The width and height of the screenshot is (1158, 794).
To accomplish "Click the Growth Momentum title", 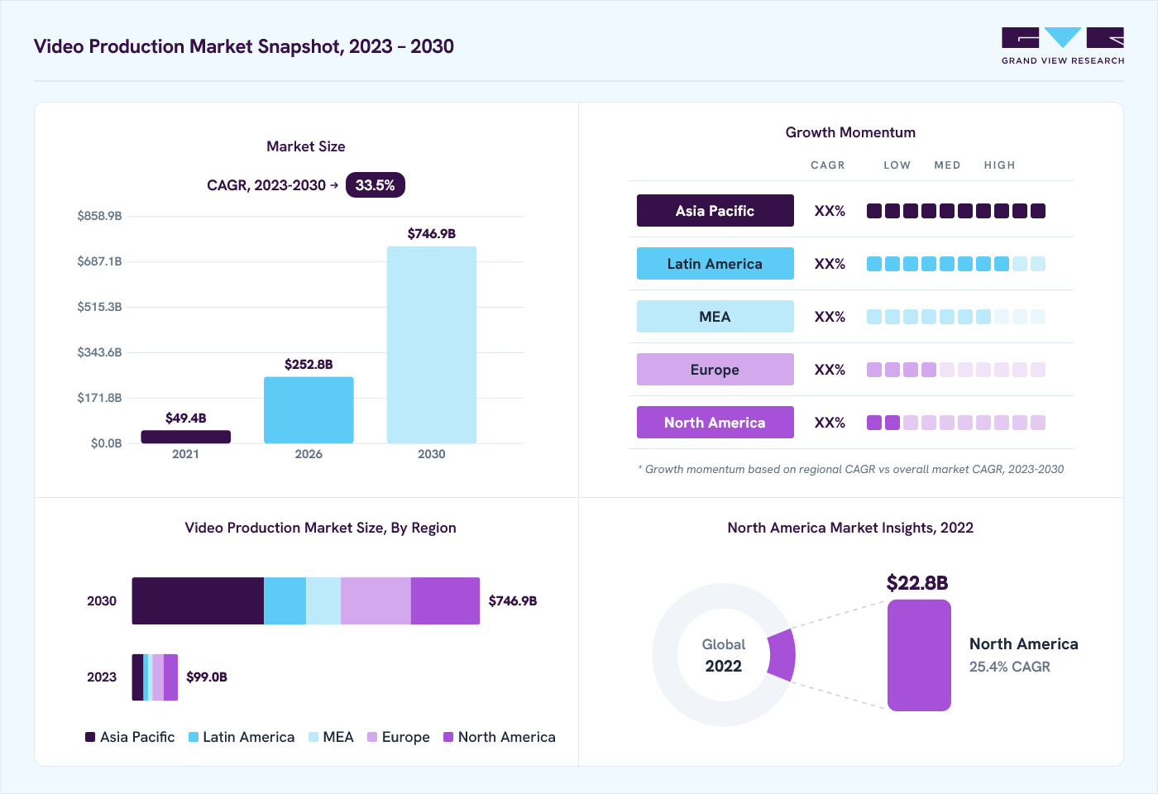I will 850,132.
